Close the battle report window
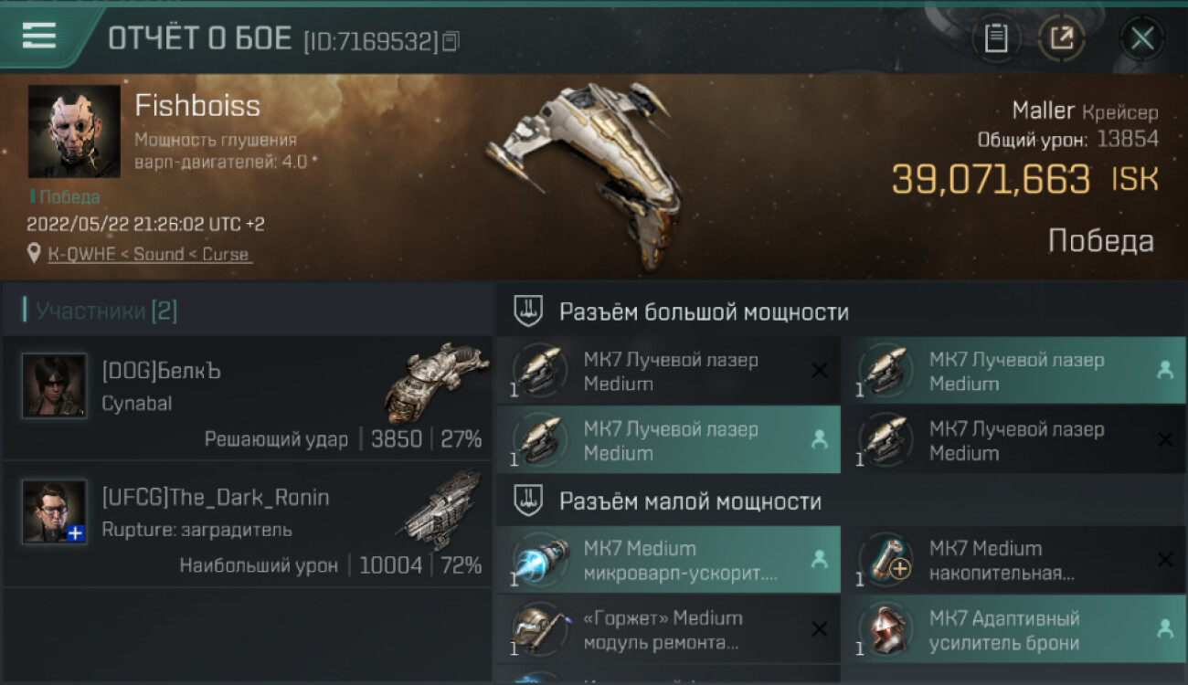Viewport: 1188px width, 685px height. 1142,38
